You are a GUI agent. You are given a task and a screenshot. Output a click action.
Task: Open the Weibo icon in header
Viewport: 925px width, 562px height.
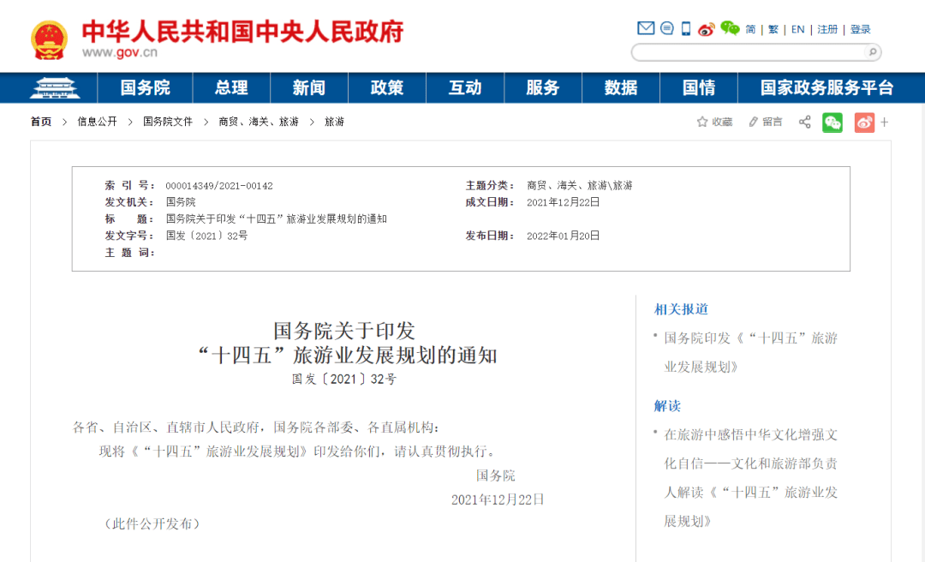tap(706, 29)
